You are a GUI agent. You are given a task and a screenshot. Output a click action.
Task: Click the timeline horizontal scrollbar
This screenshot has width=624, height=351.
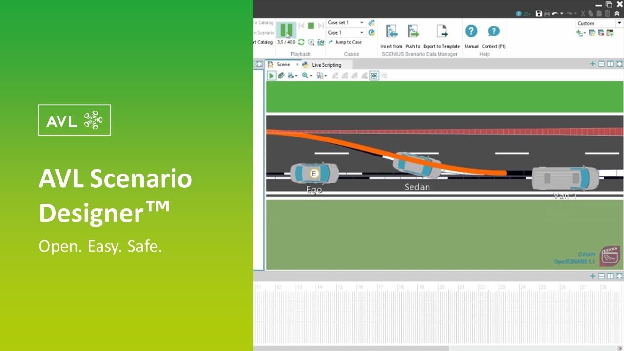(x=351, y=348)
